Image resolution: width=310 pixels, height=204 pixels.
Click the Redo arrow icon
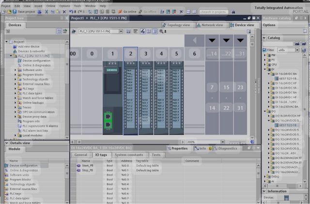(80, 12)
